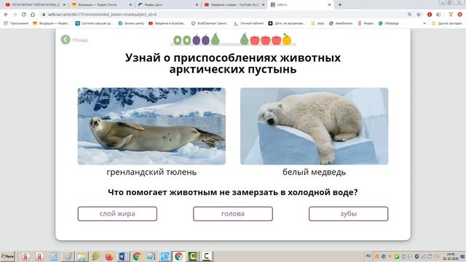Switch to the YouTube Studio browser tab

point(234,5)
